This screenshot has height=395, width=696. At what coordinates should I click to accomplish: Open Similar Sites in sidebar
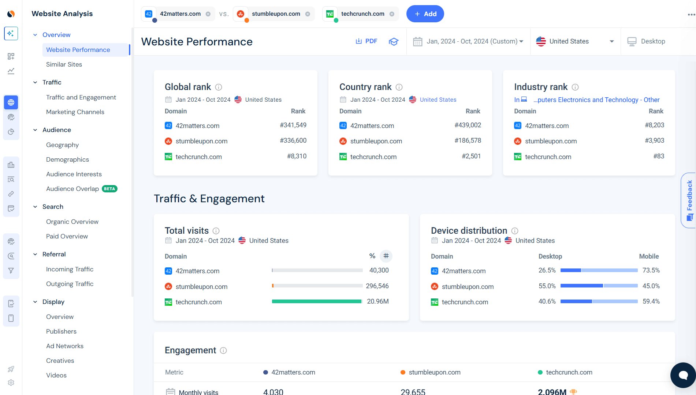click(x=64, y=64)
